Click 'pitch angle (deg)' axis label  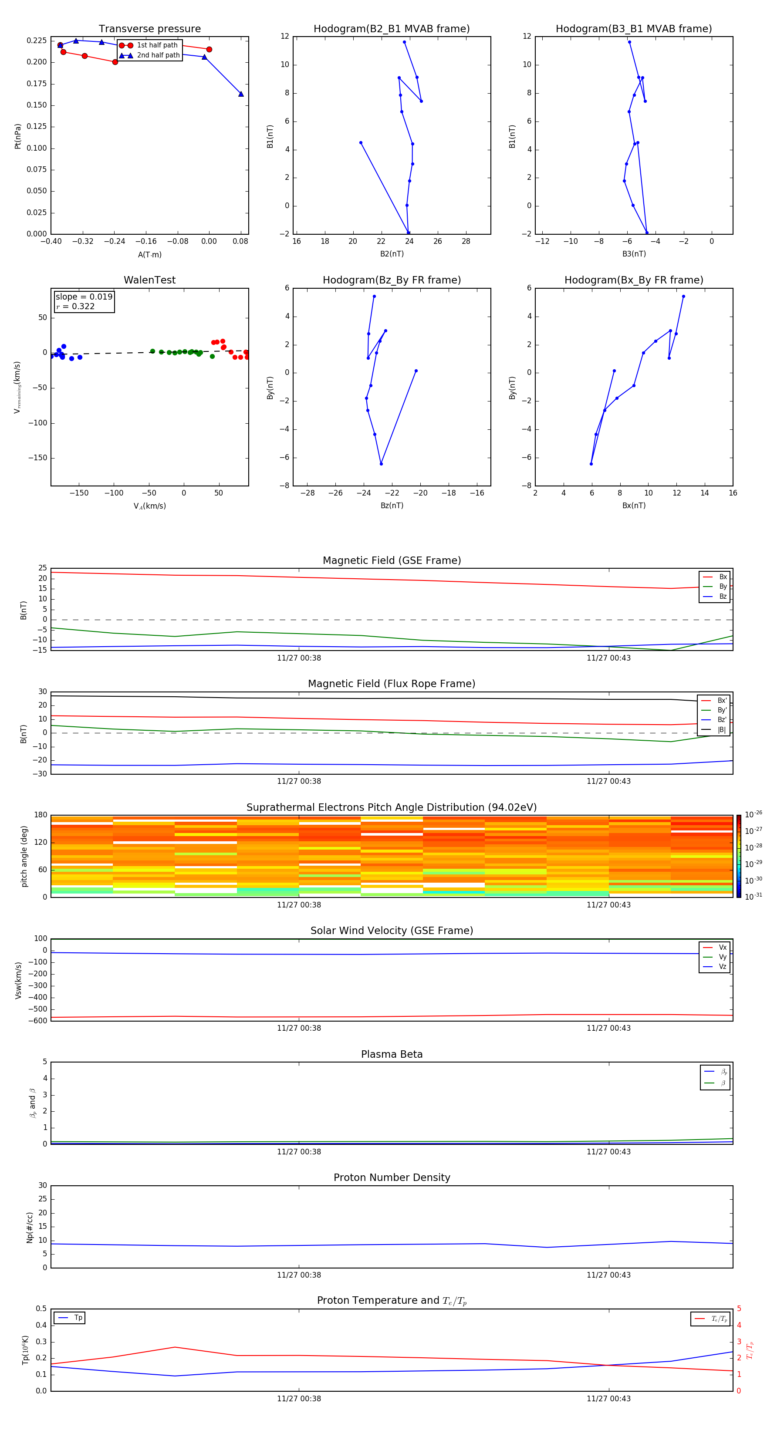24,856
